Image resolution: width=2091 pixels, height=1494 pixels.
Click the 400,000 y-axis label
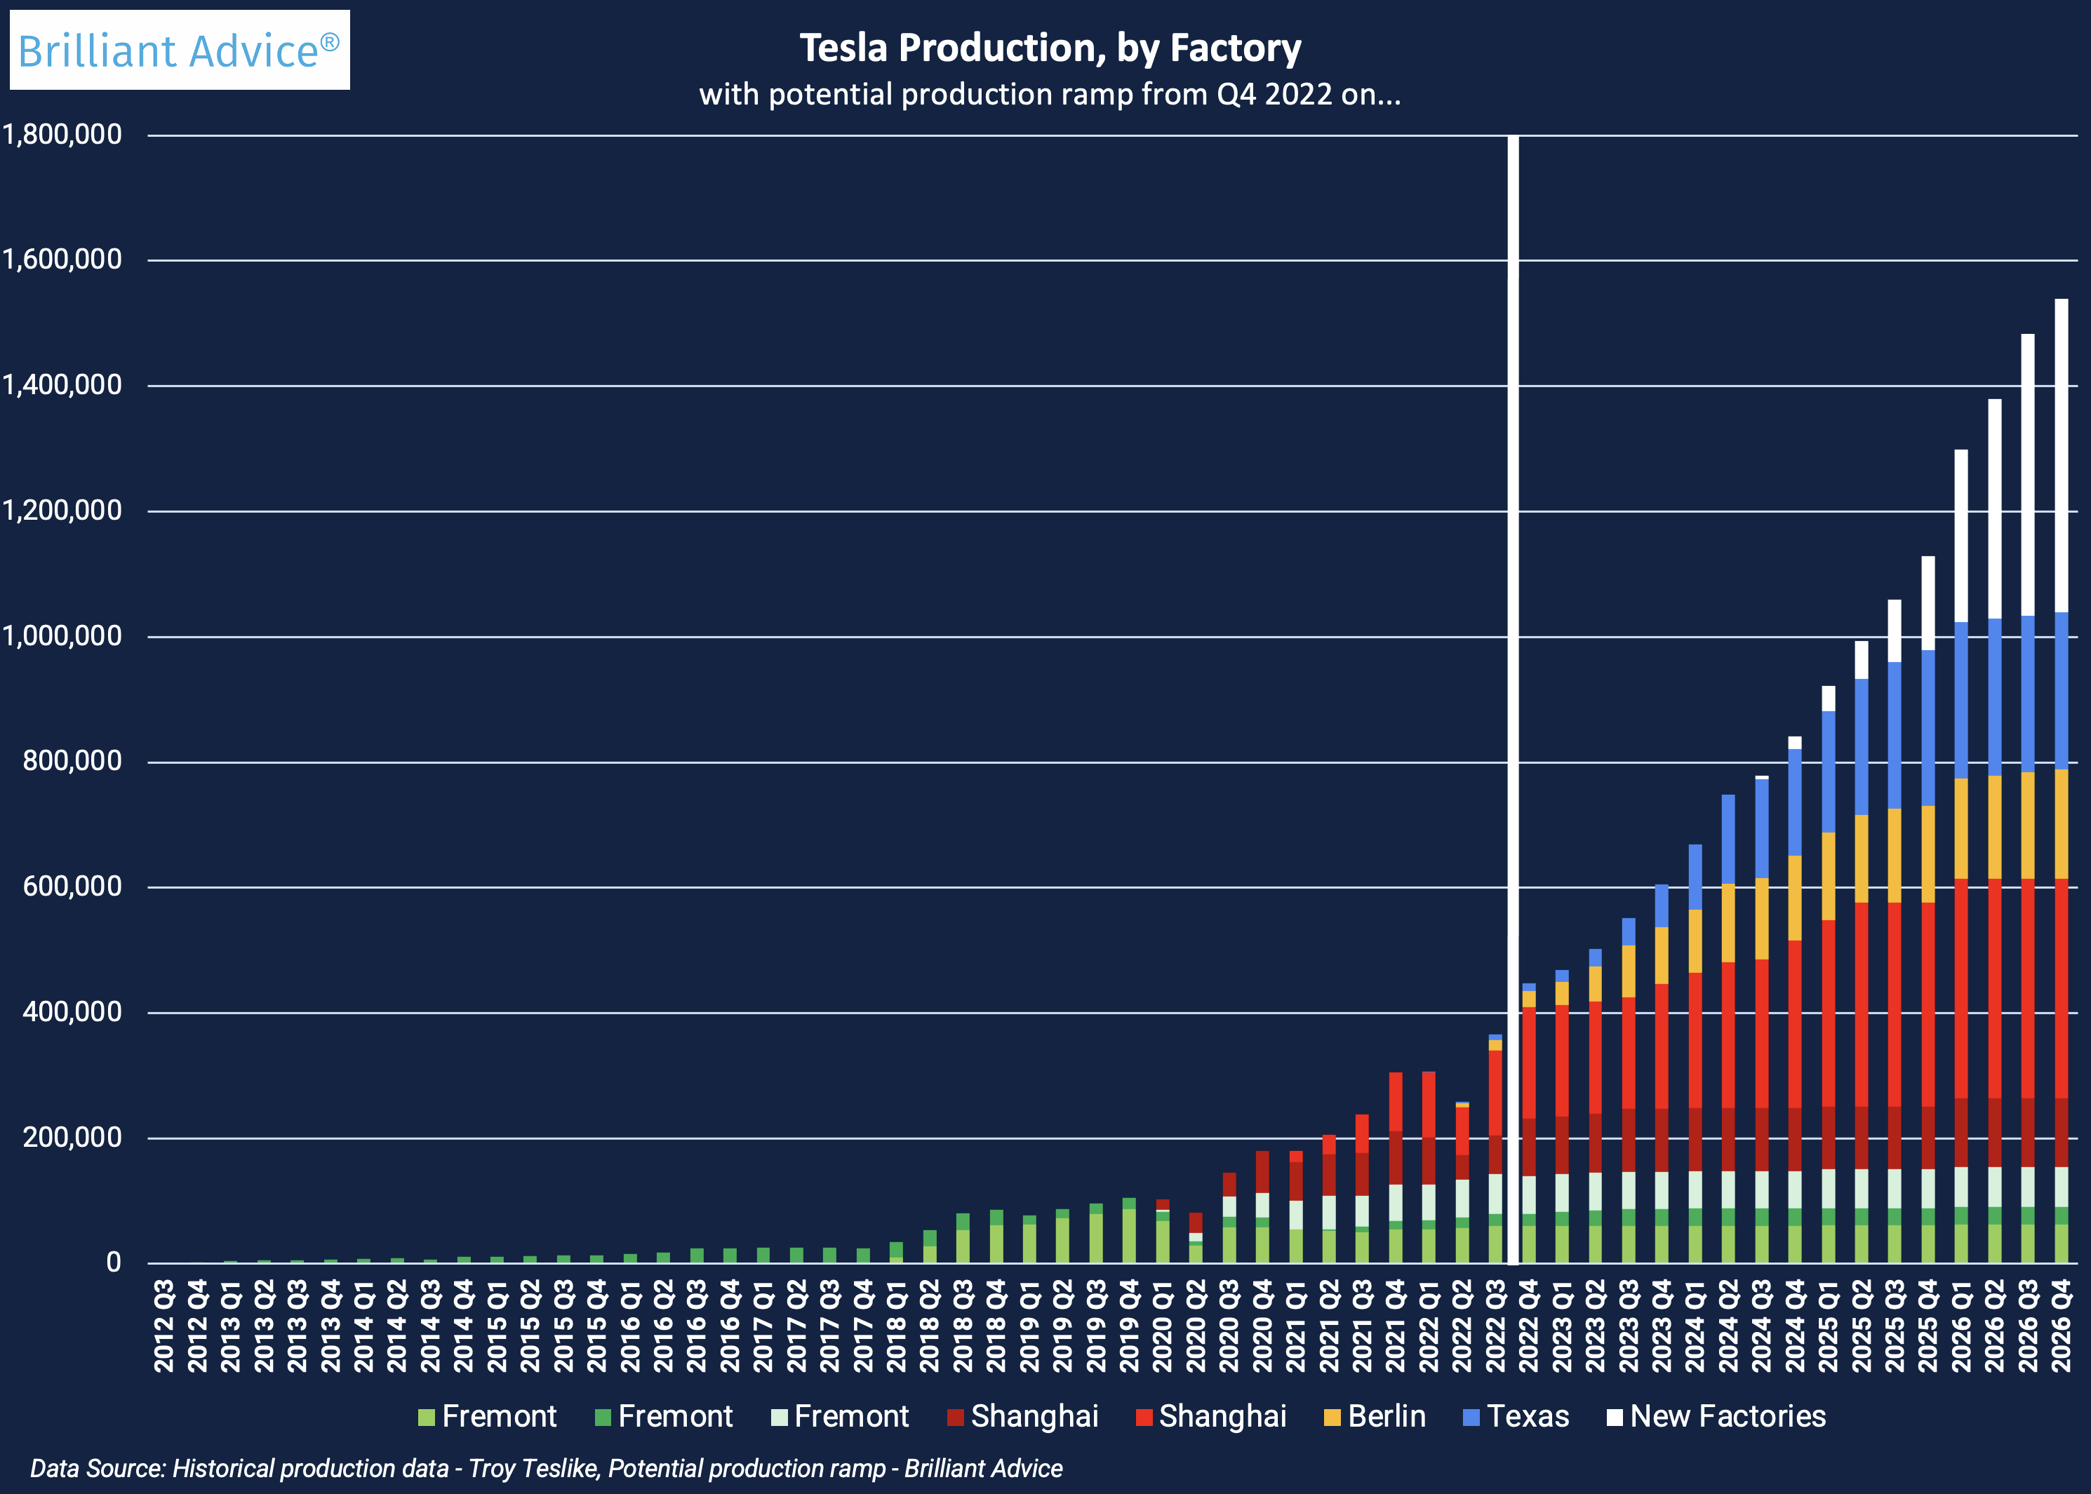pos(72,1012)
